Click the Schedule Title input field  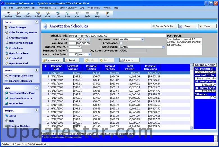117,36
